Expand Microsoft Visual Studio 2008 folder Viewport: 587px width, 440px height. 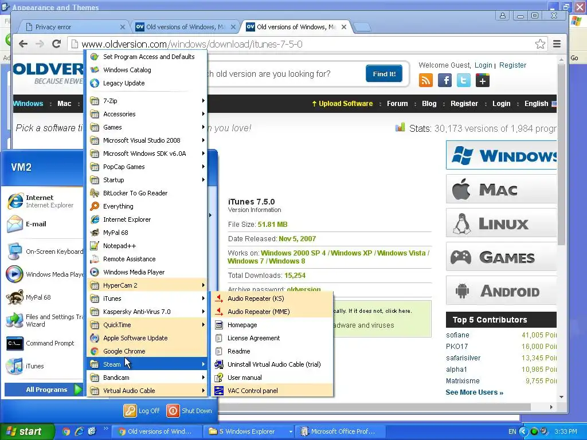coord(147,140)
